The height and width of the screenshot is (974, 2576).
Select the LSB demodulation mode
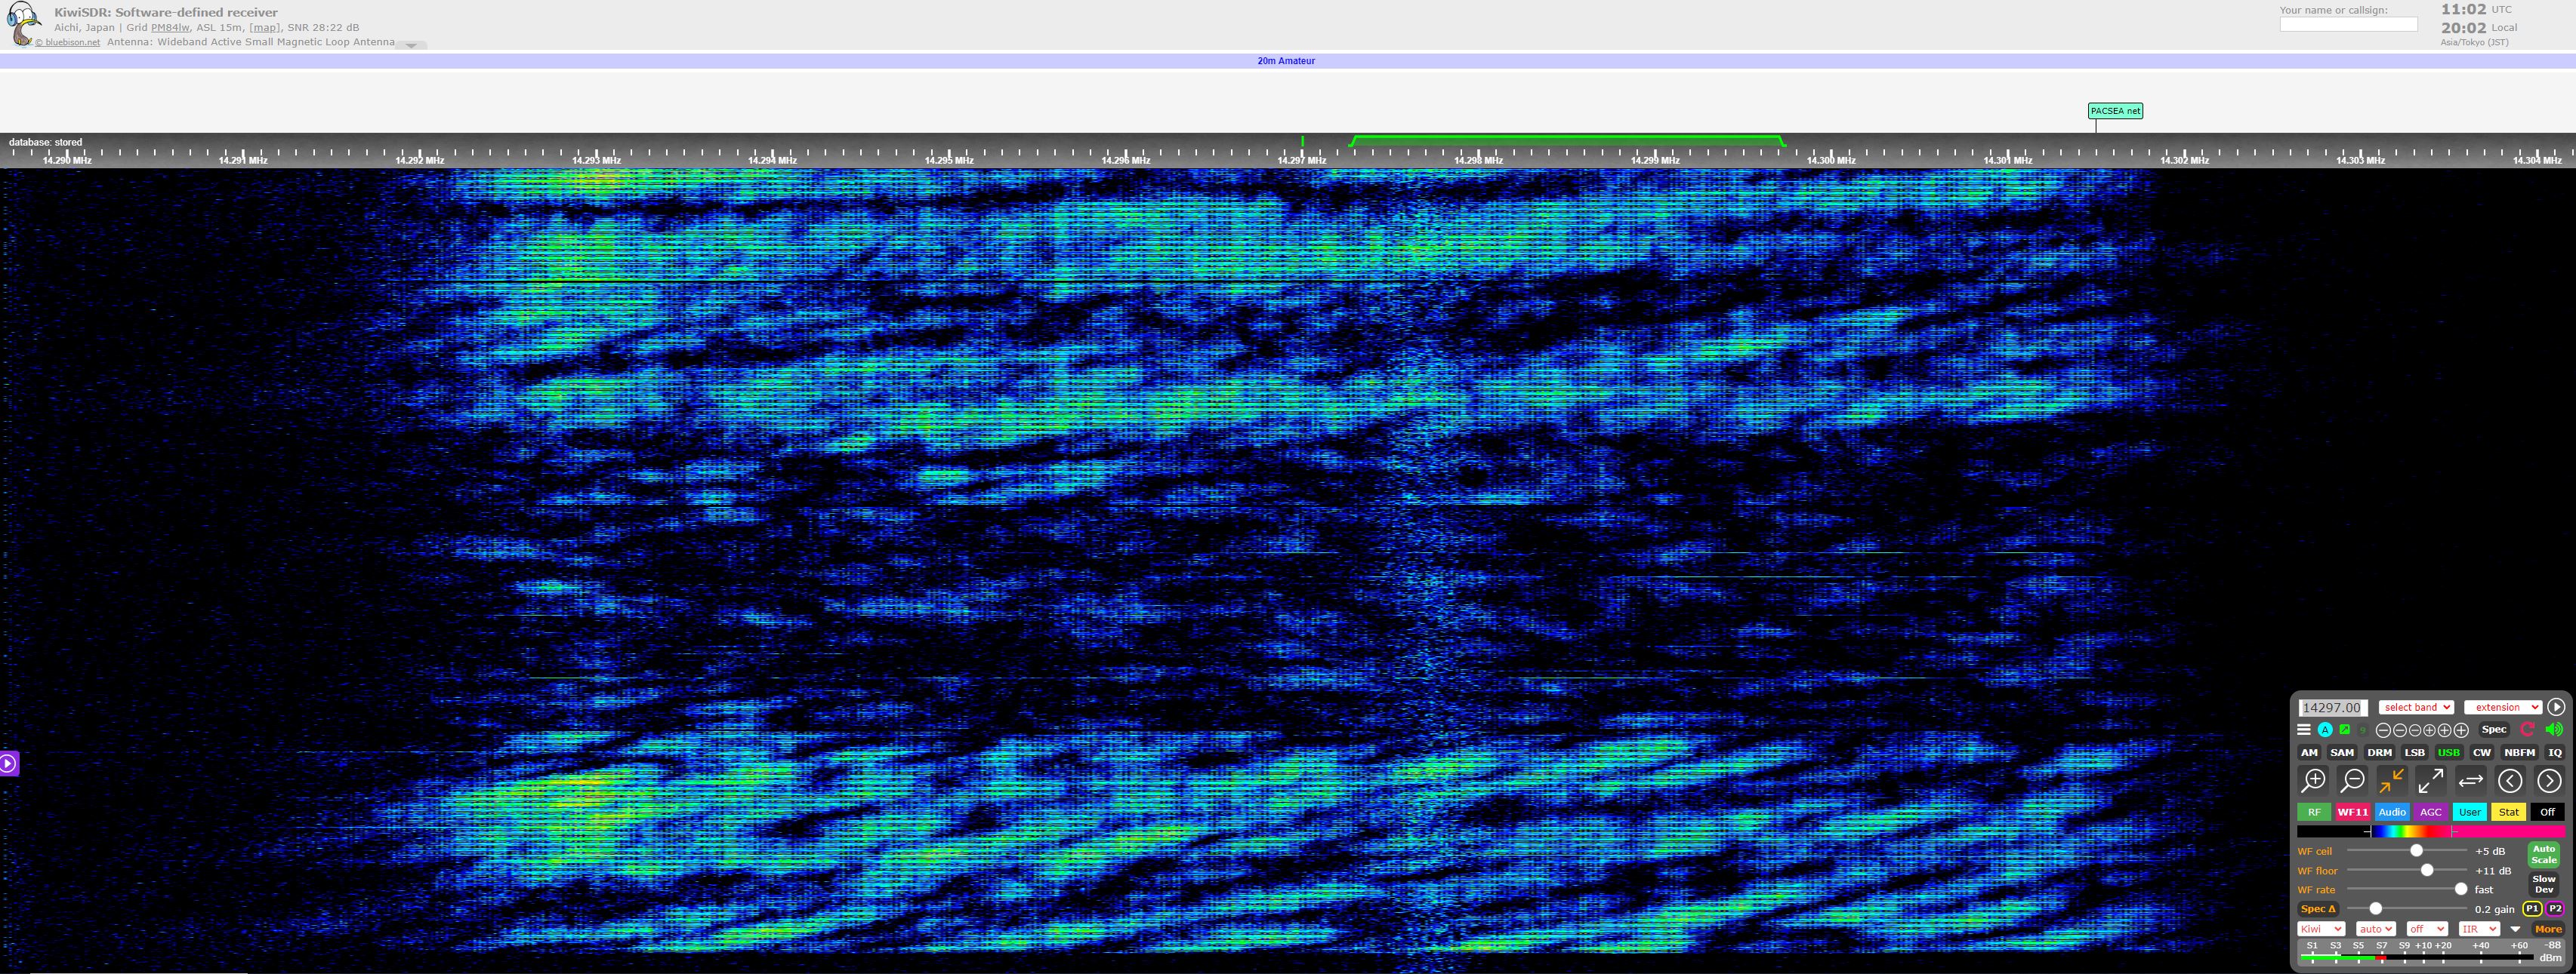[2414, 752]
